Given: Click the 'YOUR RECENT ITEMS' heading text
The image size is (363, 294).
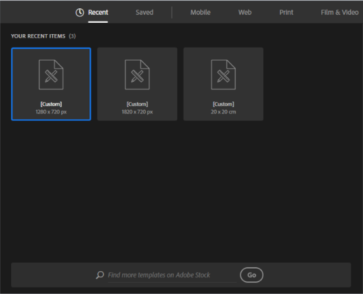Looking at the screenshot, I should tap(38, 36).
